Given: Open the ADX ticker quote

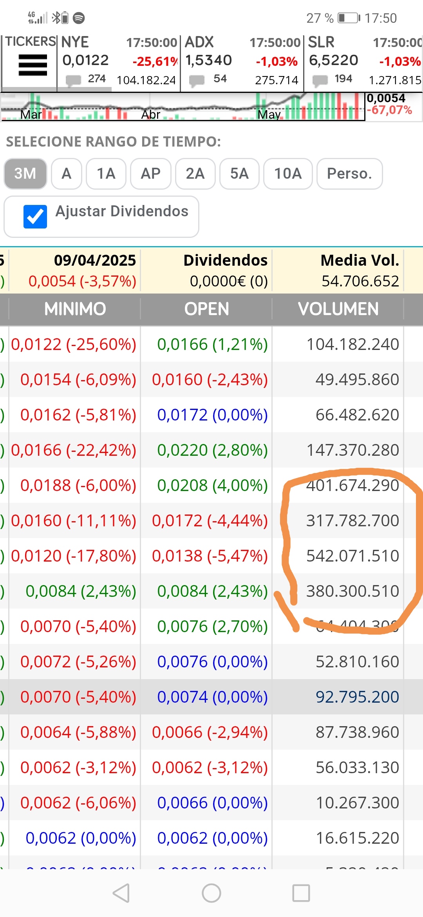Looking at the screenshot, I should pyautogui.click(x=242, y=63).
